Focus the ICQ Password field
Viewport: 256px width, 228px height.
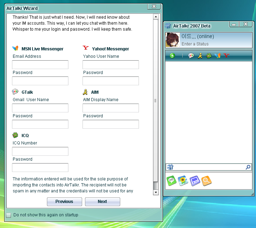point(40,167)
